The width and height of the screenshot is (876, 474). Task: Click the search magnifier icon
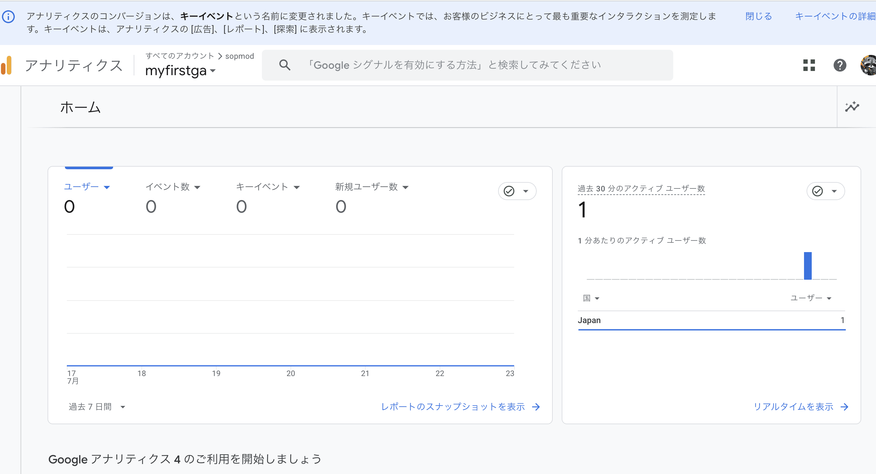pos(285,65)
